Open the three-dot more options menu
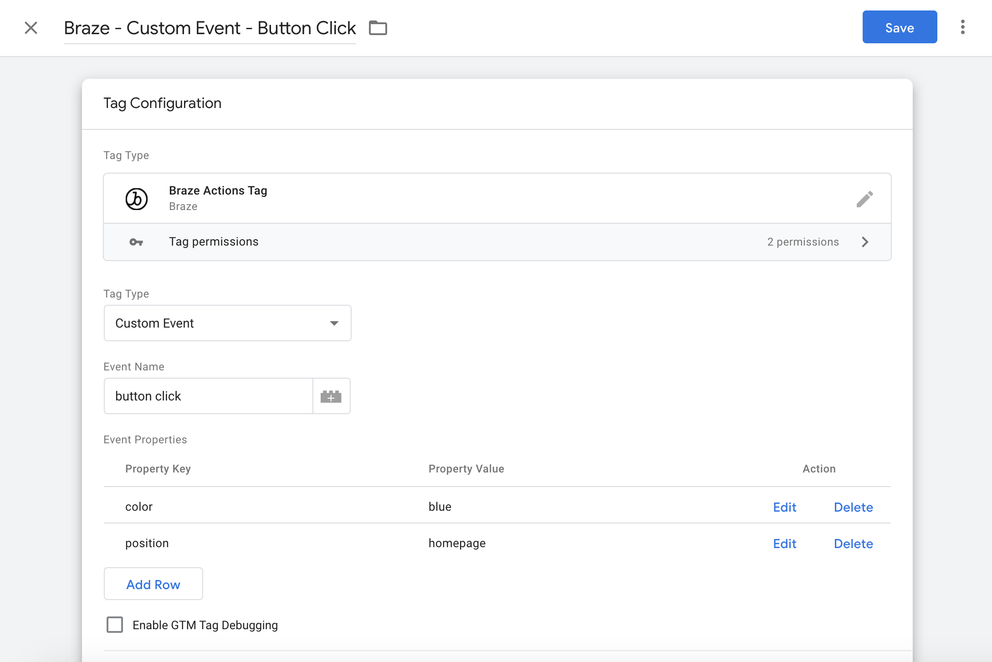 (x=962, y=27)
